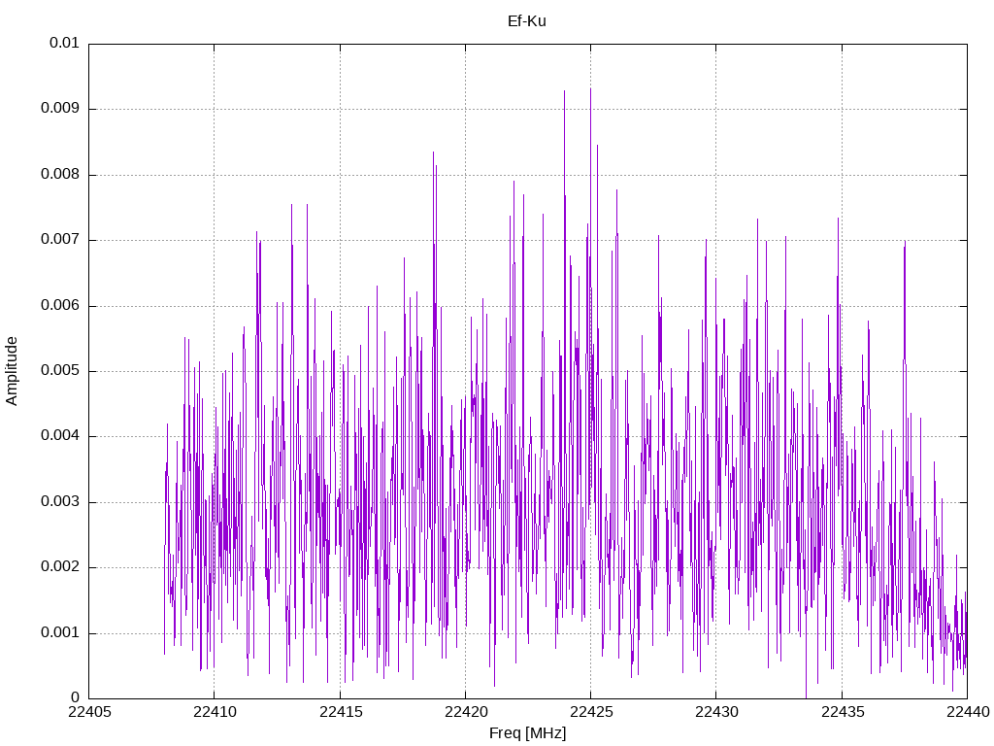
Task: Click the x-axis tick label 22410
Action: click(215, 712)
